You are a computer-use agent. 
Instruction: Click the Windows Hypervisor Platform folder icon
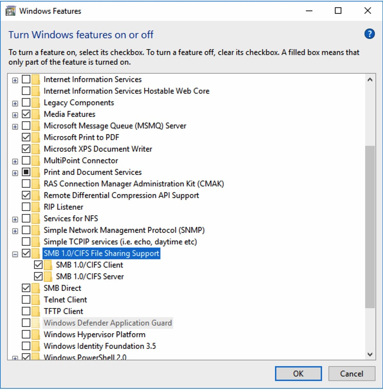click(x=36, y=335)
